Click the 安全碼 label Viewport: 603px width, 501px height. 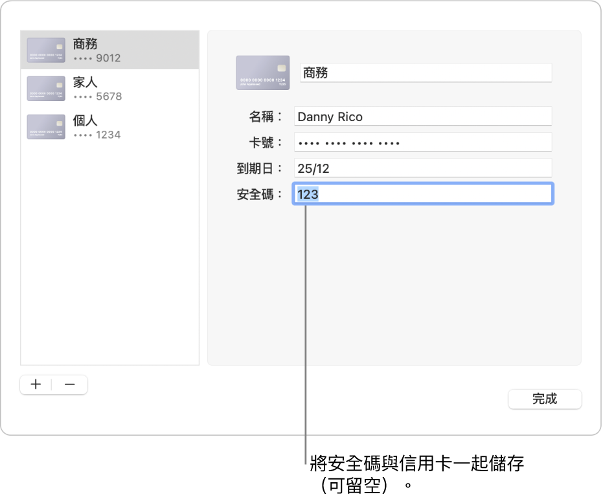pos(260,194)
